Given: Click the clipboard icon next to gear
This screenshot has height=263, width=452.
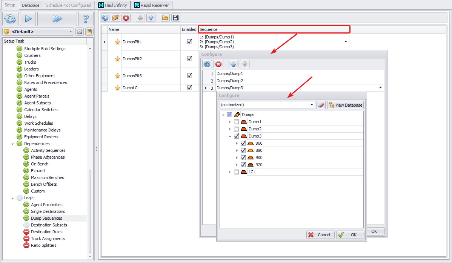Looking at the screenshot, I should (89, 32).
